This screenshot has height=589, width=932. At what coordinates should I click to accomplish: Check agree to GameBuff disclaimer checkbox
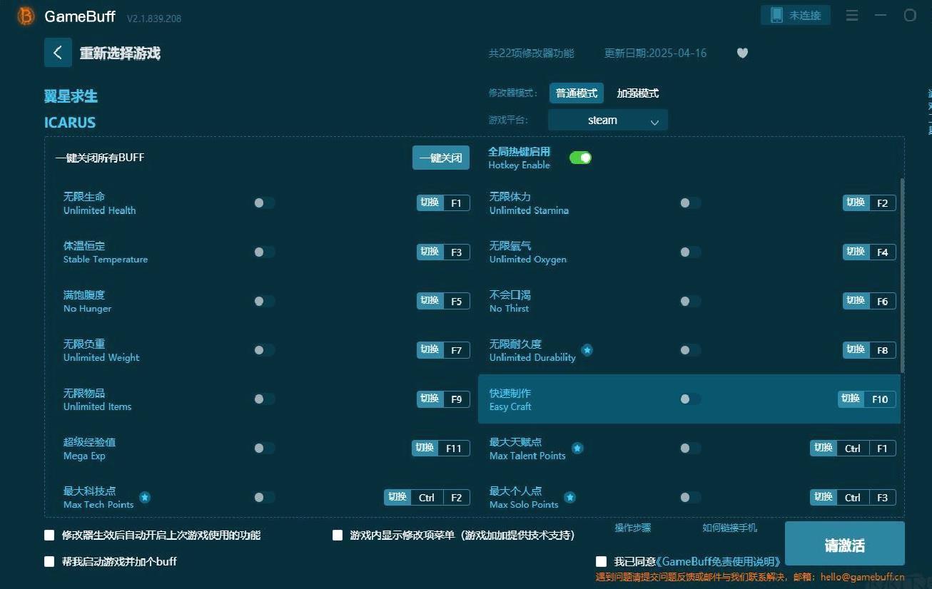602,561
